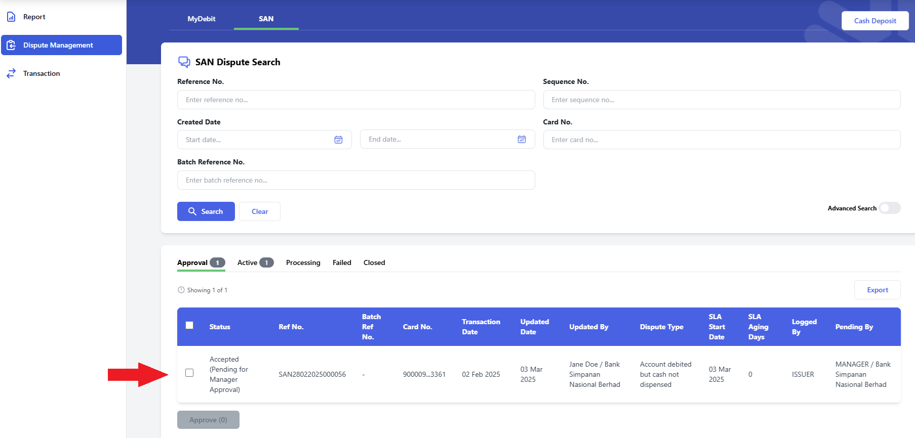The height and width of the screenshot is (441, 915).
Task: Click the Transaction Date column header
Action: pyautogui.click(x=481, y=327)
